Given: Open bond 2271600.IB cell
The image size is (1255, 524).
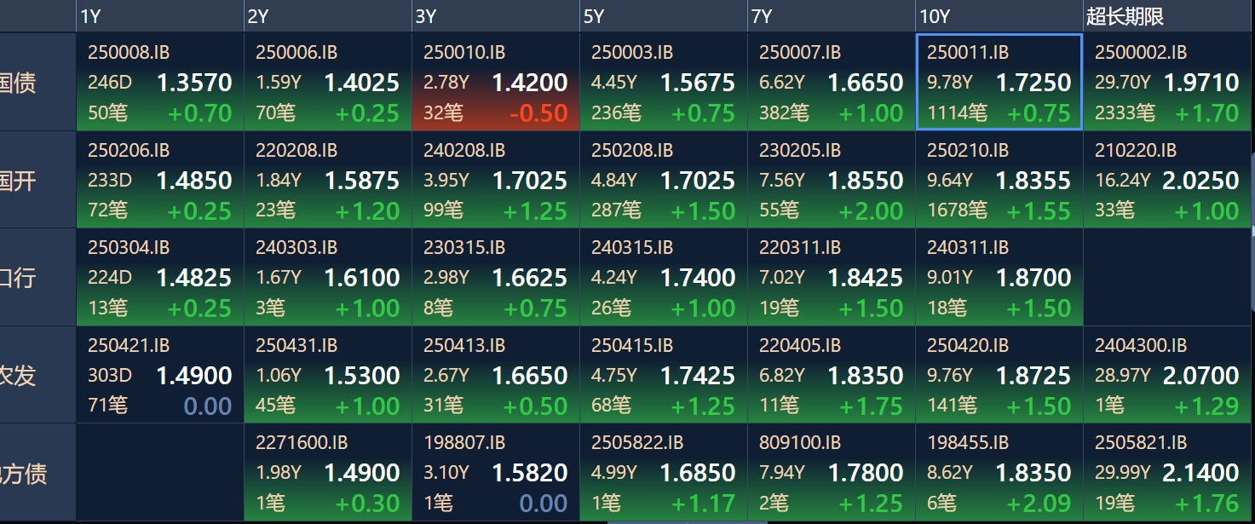Looking at the screenshot, I should pos(328,472).
